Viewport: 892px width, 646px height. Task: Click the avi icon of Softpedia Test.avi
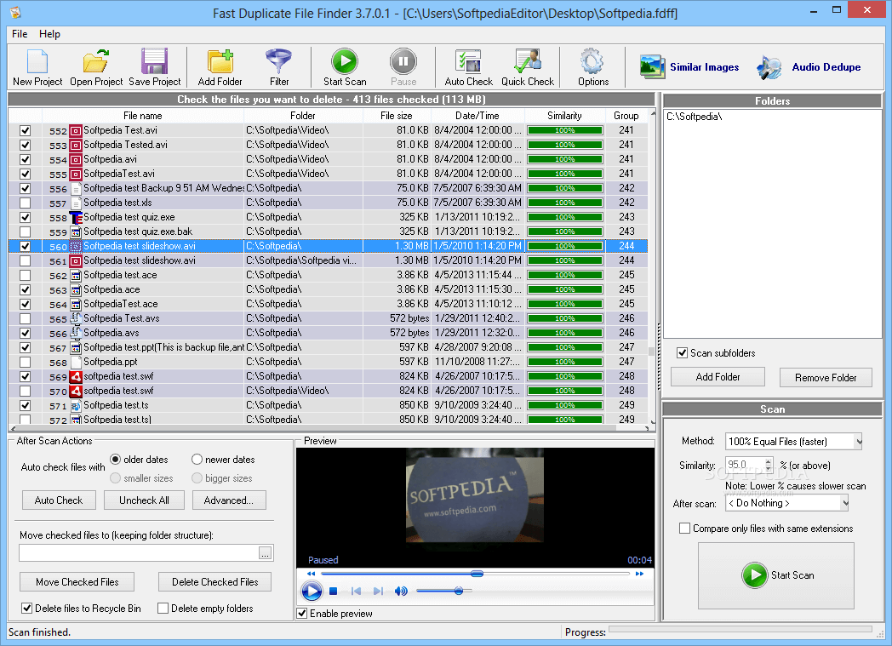[76, 130]
